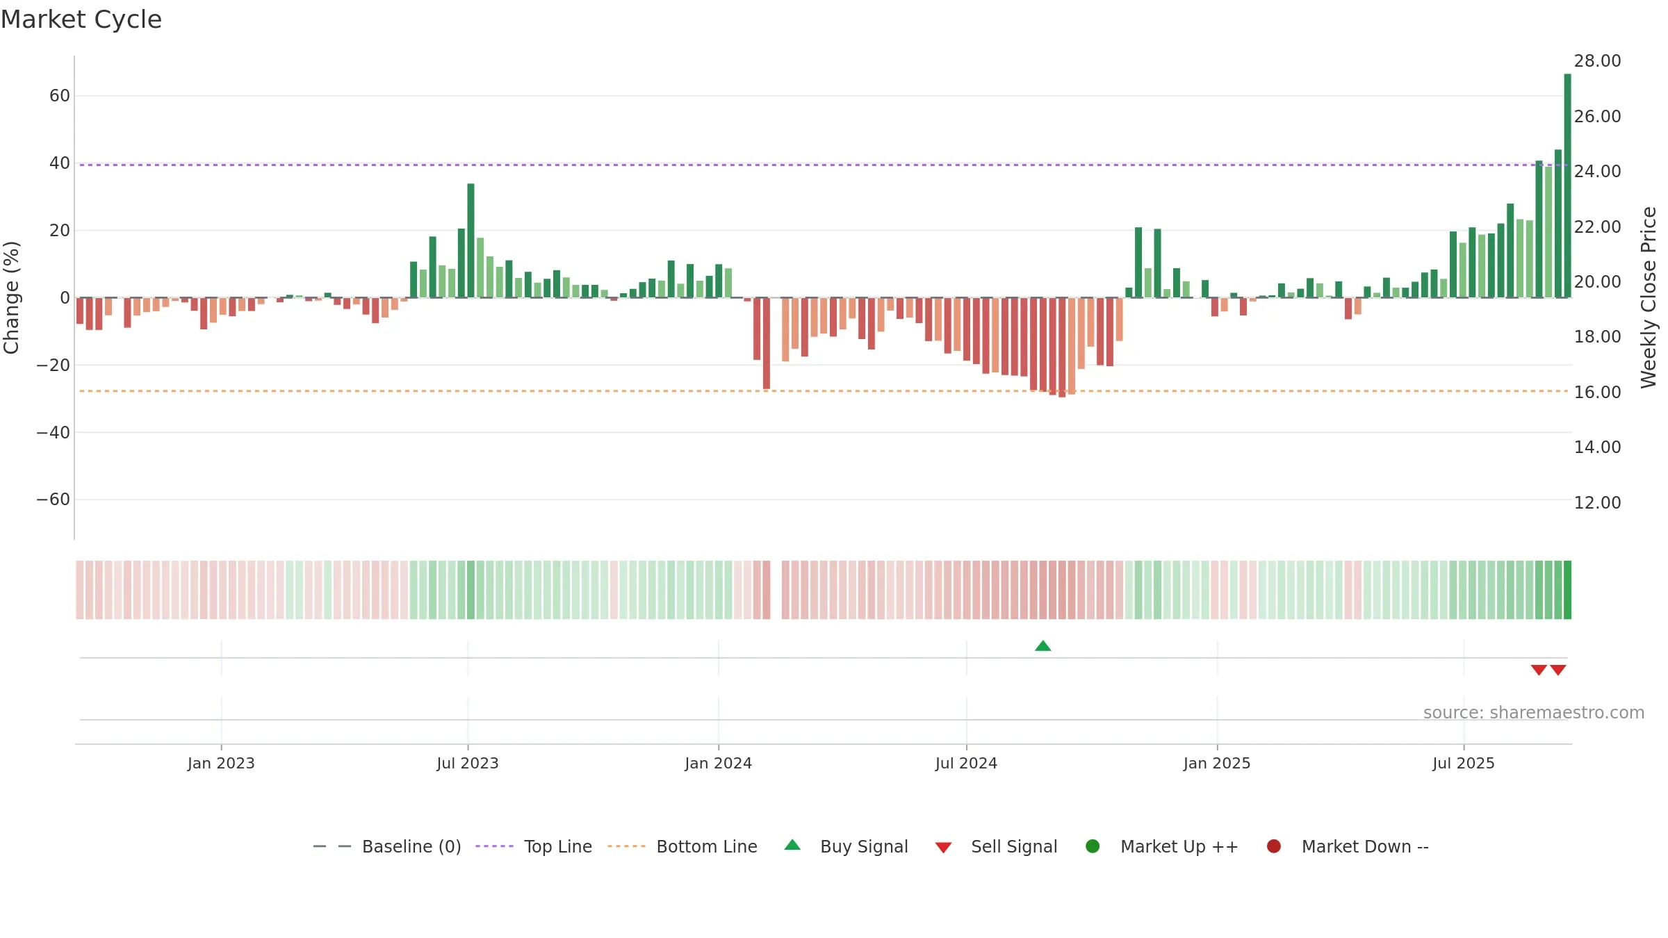This screenshot has height=938, width=1668.
Task: Toggle Buy Signal legend item
Action: [x=846, y=846]
